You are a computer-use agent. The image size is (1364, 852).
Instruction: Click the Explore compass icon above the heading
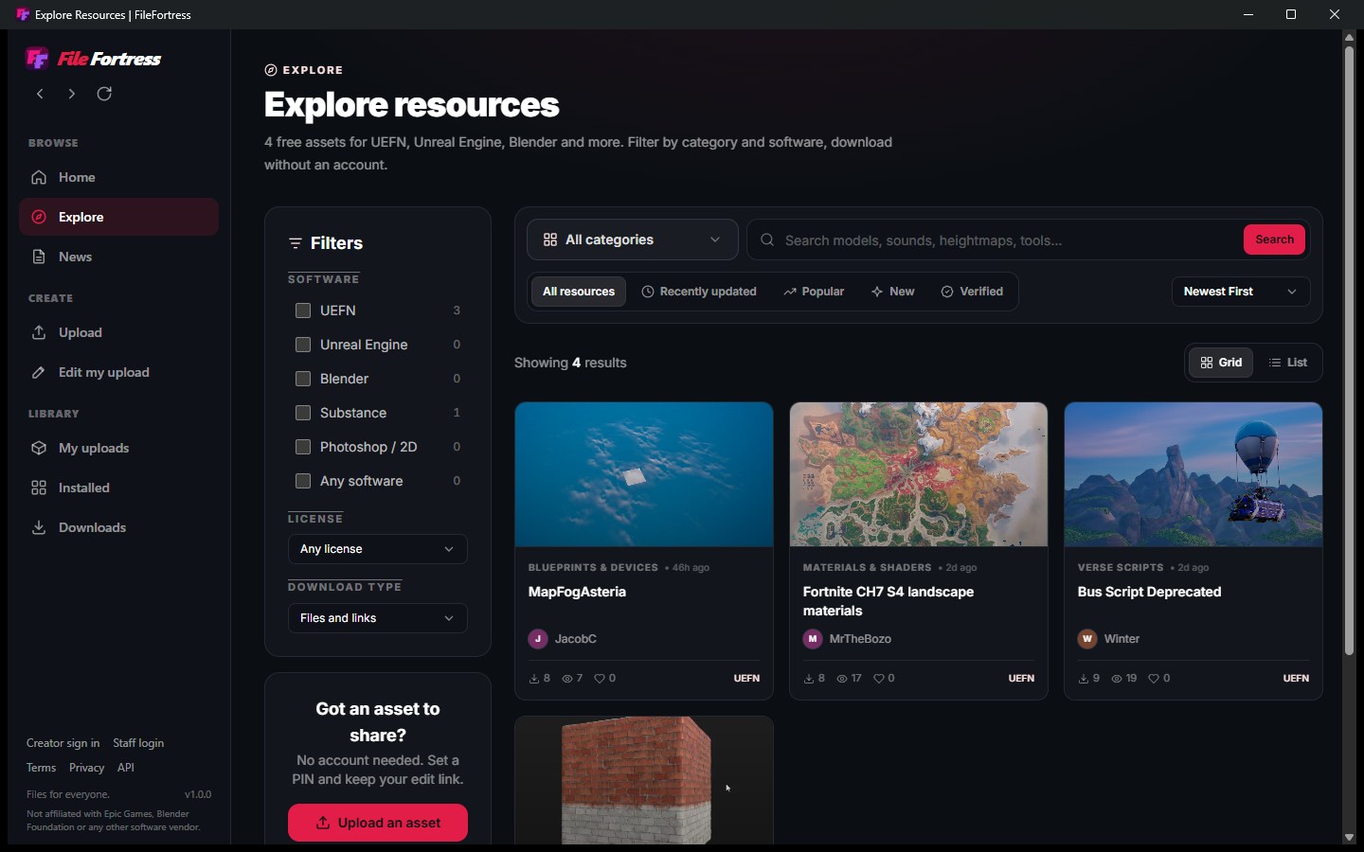click(x=271, y=70)
